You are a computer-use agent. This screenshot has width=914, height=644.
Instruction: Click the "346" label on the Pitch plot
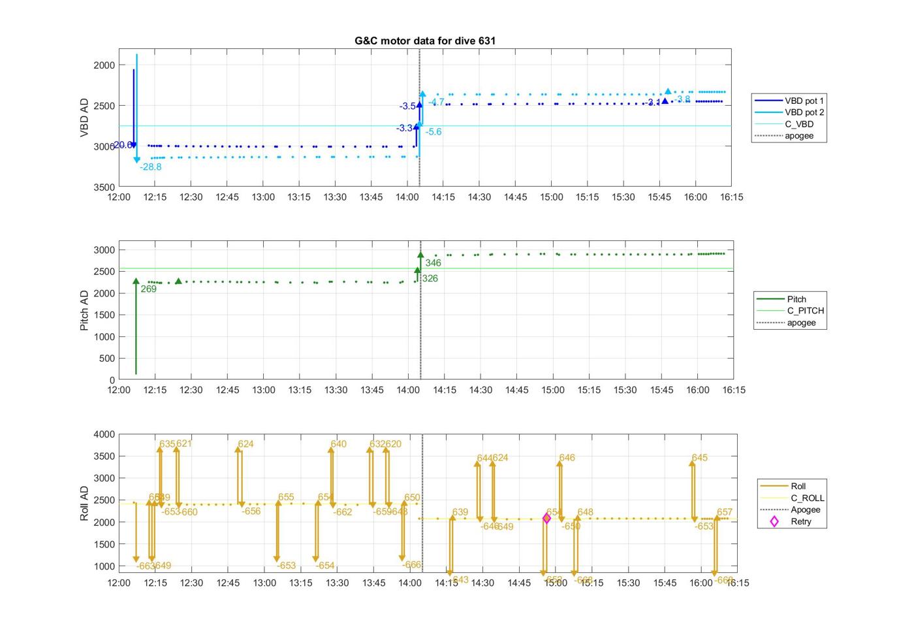433,263
